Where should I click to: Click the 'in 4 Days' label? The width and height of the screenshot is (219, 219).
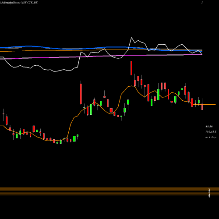(211, 137)
